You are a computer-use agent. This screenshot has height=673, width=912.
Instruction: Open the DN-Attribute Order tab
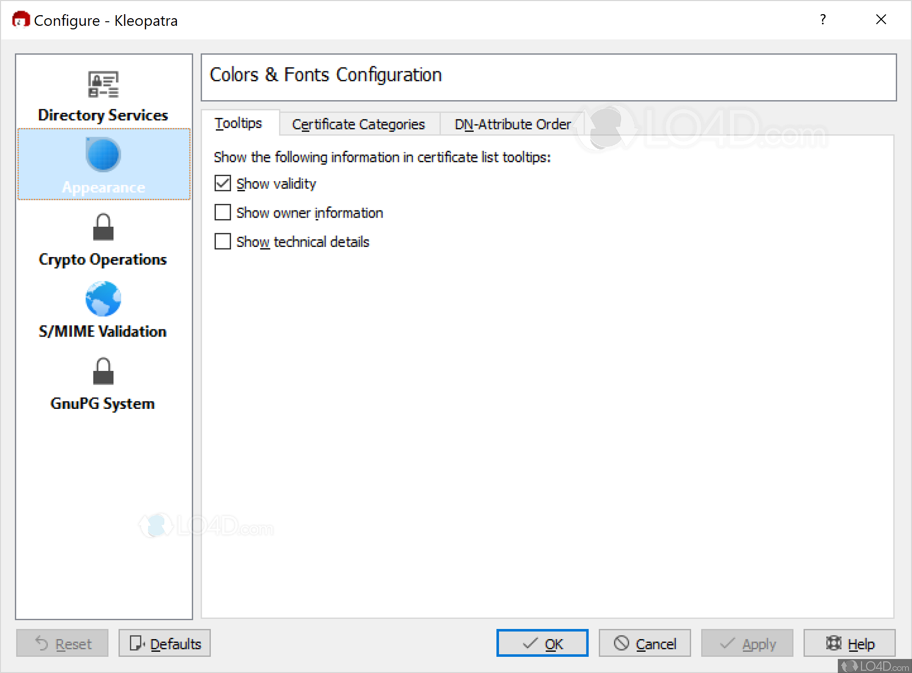point(512,124)
